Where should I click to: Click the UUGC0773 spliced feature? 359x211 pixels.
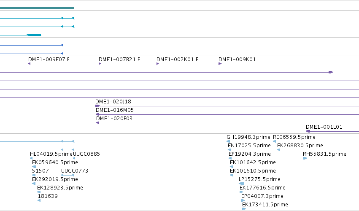tap(67, 175)
